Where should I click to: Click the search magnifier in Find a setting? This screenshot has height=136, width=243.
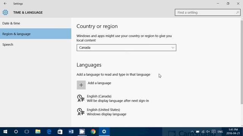pyautogui.click(x=237, y=12)
